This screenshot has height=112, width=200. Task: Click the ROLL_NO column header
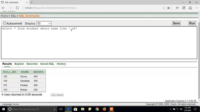pyautogui.click(x=10, y=72)
